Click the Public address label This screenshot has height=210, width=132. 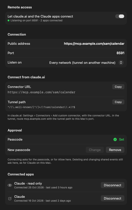pos(19,44)
